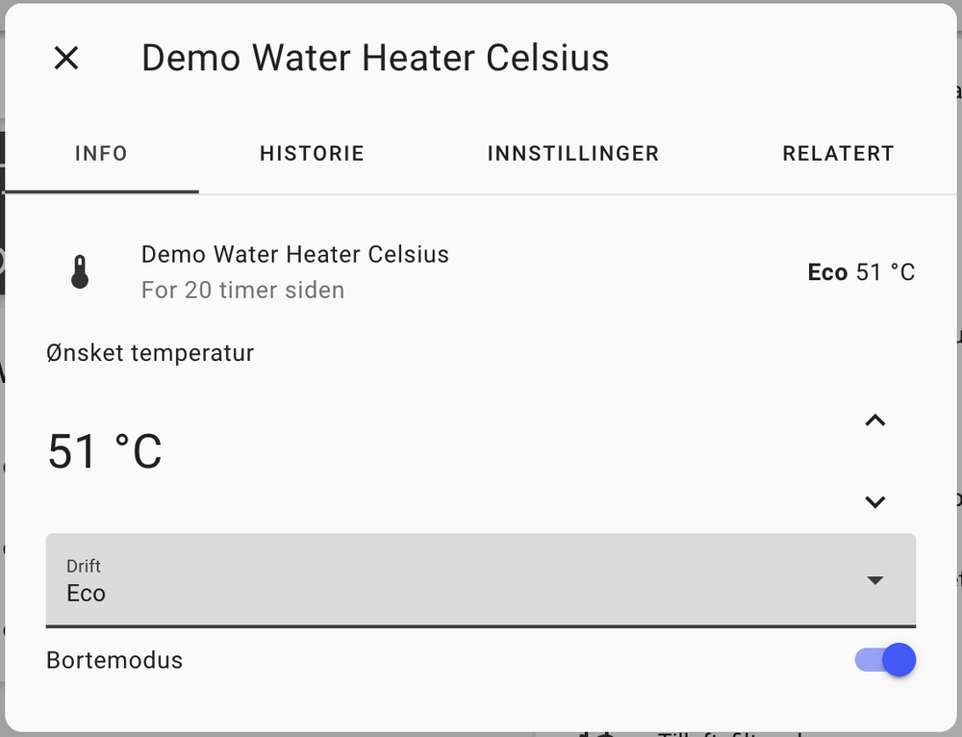The image size is (962, 737).
Task: Click the large 51 °C target value
Action: click(x=105, y=451)
